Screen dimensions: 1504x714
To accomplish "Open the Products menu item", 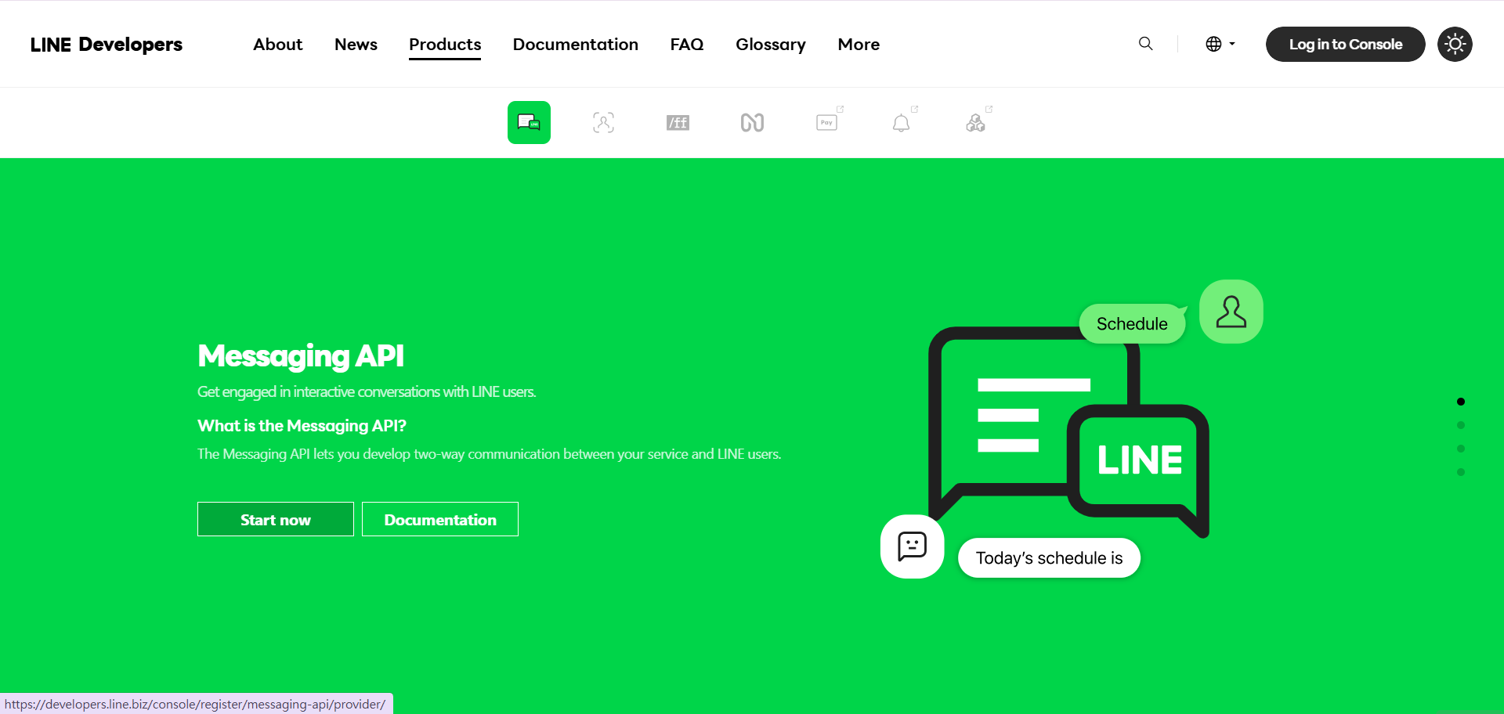I will 445,45.
